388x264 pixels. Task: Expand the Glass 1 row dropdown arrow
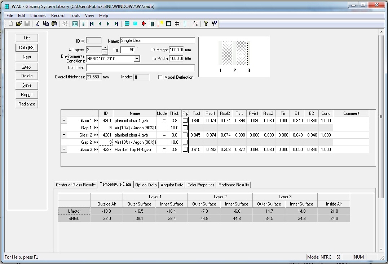tap(64, 121)
